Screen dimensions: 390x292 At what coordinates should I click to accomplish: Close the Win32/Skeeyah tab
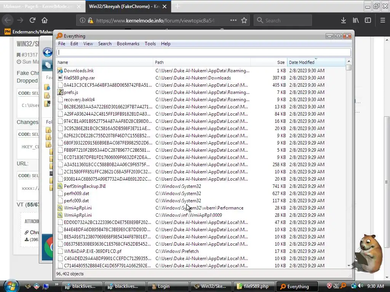pos(165,6)
